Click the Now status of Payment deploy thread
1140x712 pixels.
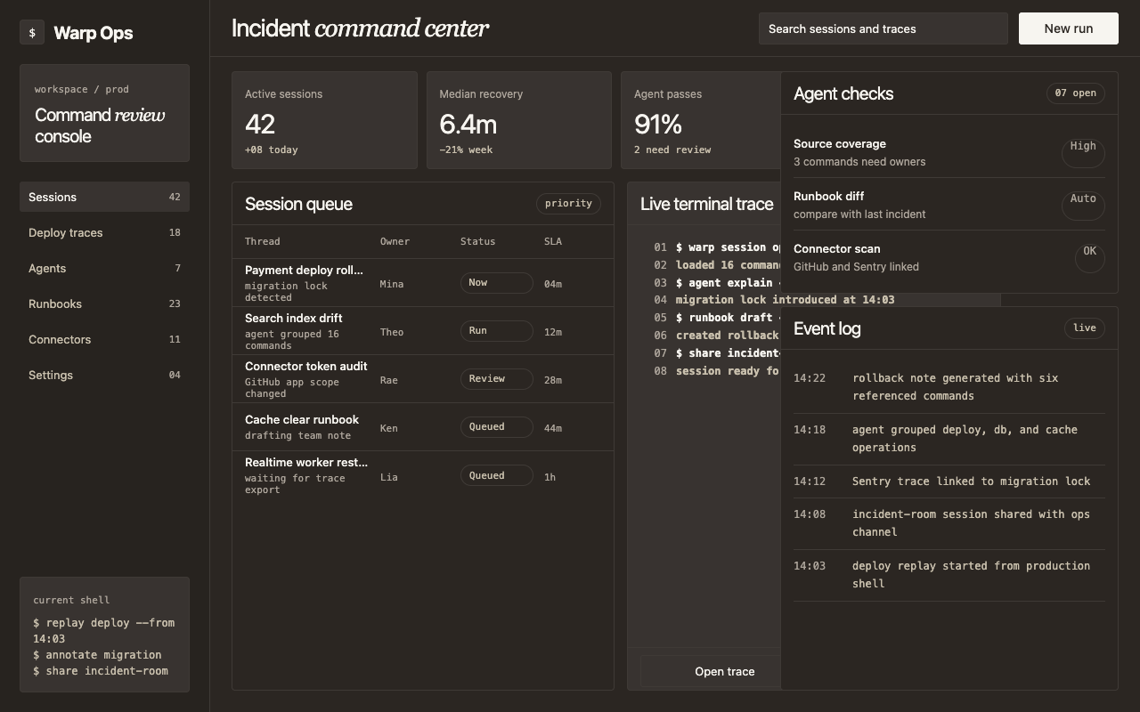(x=496, y=283)
